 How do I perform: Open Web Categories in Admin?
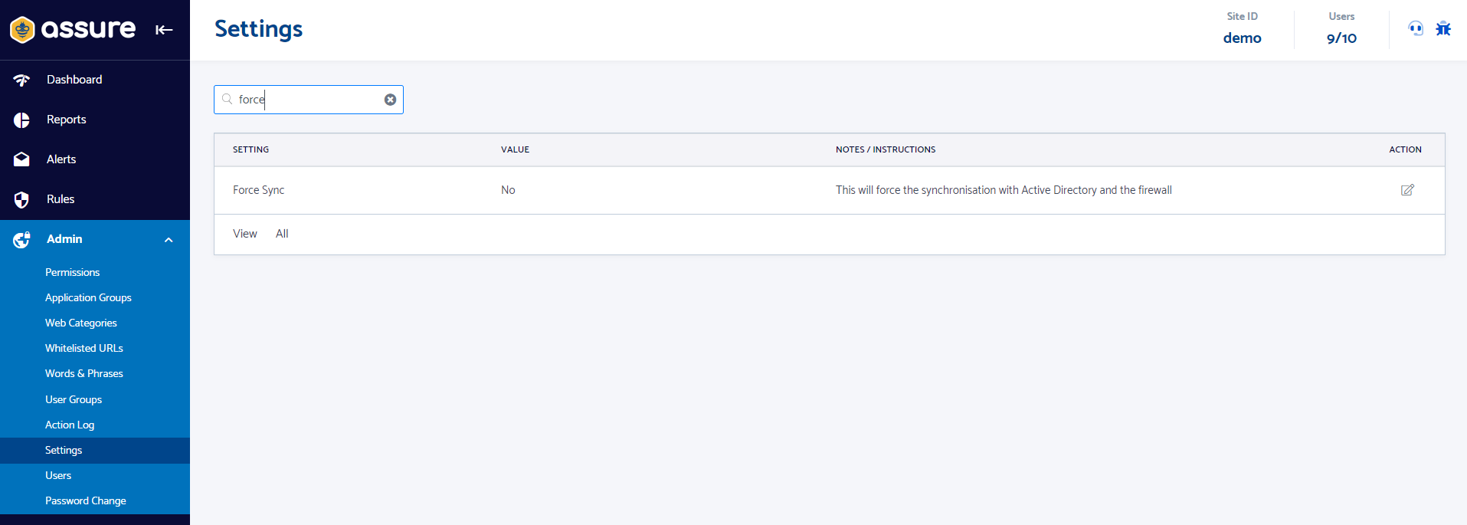(81, 323)
